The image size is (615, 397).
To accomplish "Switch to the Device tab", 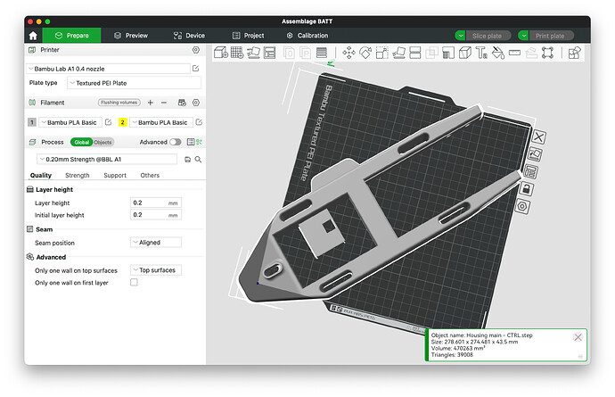I will (x=190, y=36).
